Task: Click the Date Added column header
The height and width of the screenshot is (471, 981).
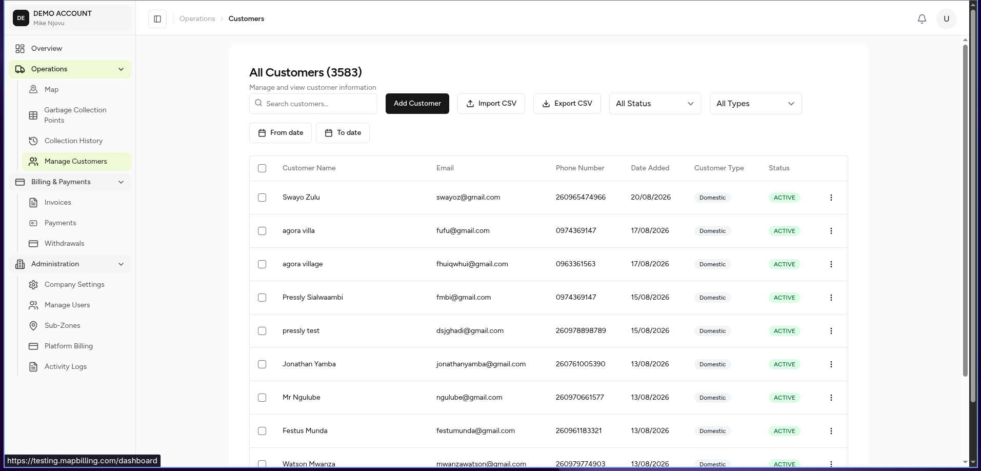Action: tap(650, 168)
